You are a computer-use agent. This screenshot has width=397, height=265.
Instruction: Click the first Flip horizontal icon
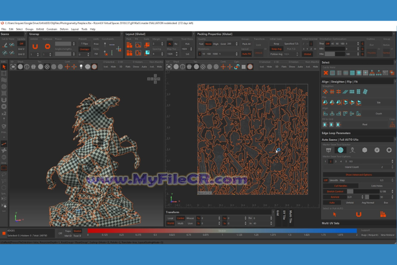(325, 103)
